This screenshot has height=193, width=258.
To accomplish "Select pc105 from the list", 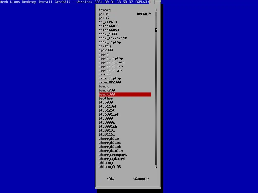I will (x=125, y=18).
